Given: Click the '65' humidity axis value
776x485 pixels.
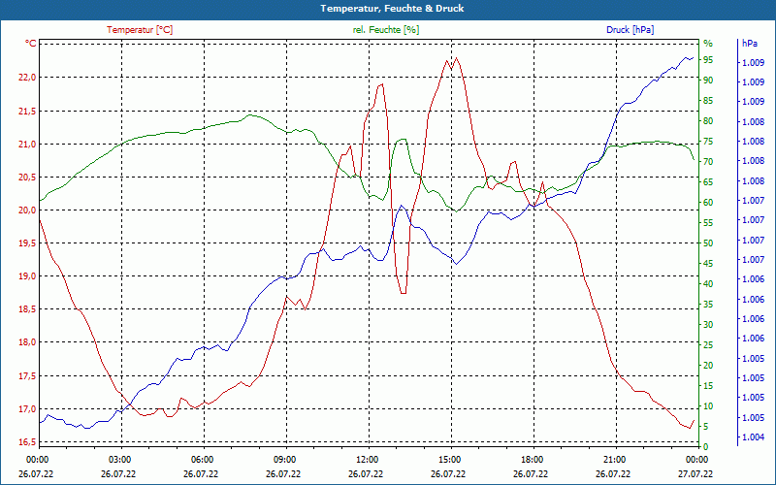Looking at the screenshot, I should 708,182.
